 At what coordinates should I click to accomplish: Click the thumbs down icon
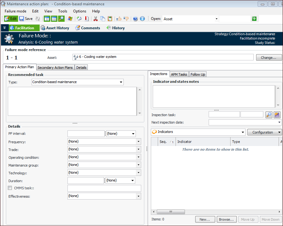tap(126, 19)
